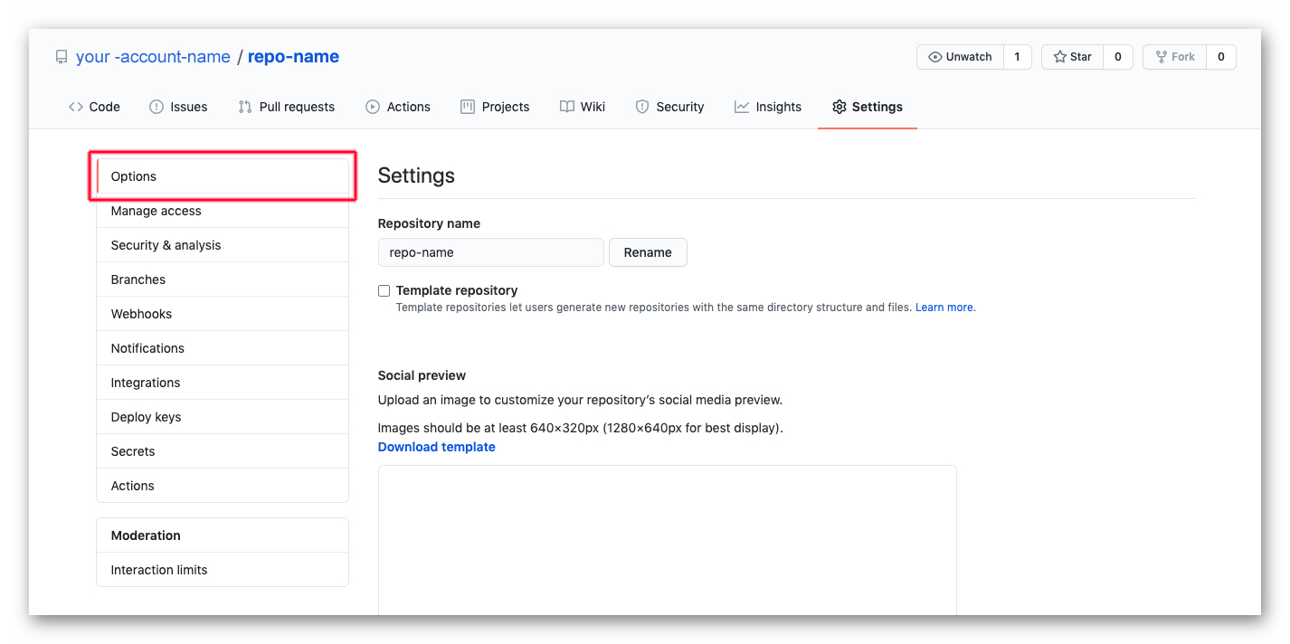1290x644 pixels.
Task: Click the fork icon in Fork button
Action: tap(1162, 57)
